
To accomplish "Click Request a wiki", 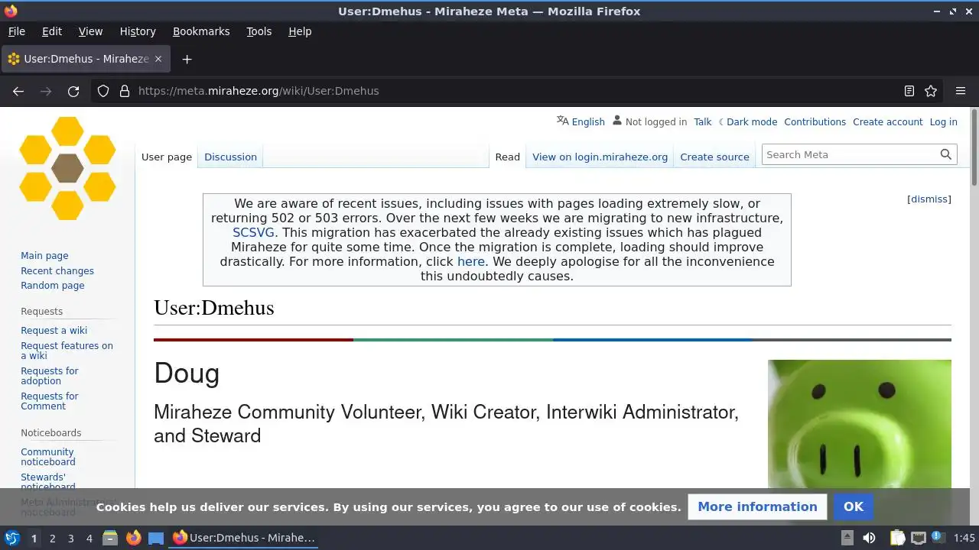I will [54, 330].
